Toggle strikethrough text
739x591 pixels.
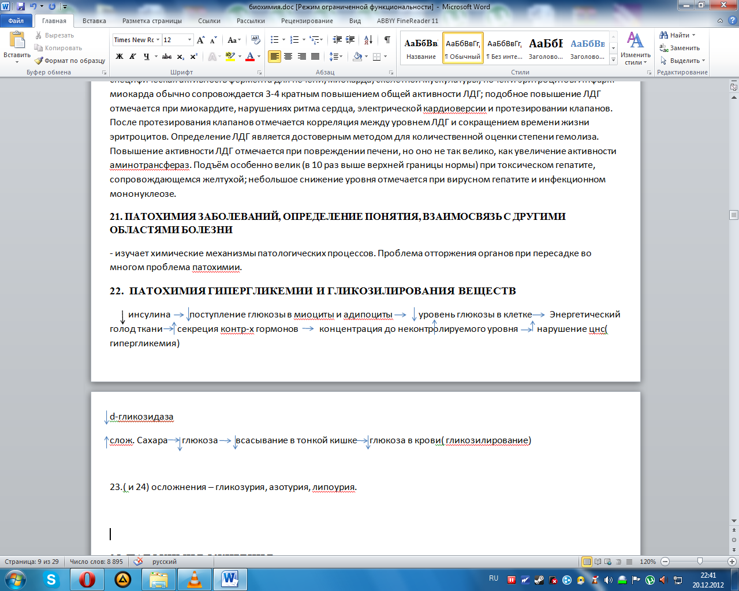167,57
